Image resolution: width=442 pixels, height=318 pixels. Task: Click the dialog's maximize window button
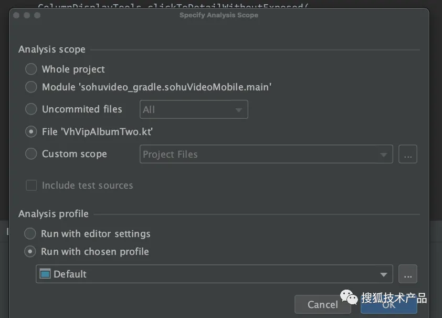[37, 15]
